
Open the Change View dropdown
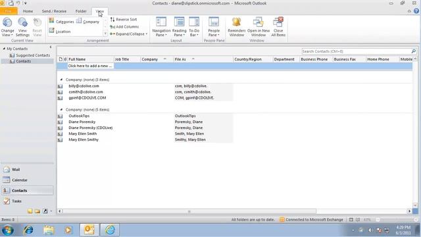(7, 27)
